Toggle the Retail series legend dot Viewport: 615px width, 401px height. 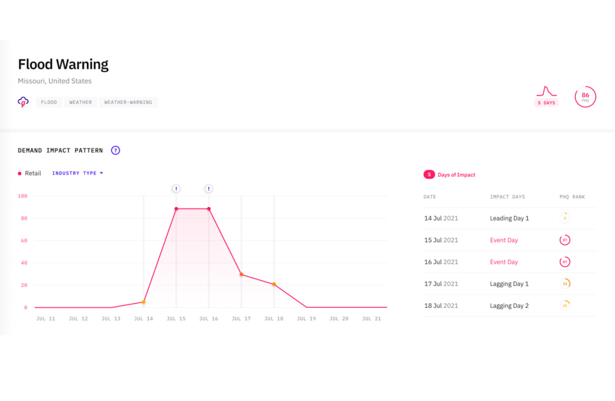click(x=19, y=173)
